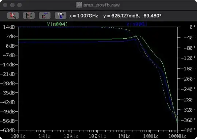Click the 100Hz frequency axis start label
Viewport: 197px width, 139px height.
pos(18,136)
